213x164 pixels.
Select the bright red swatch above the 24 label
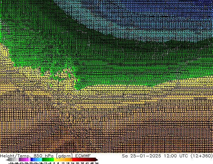click(x=73, y=159)
